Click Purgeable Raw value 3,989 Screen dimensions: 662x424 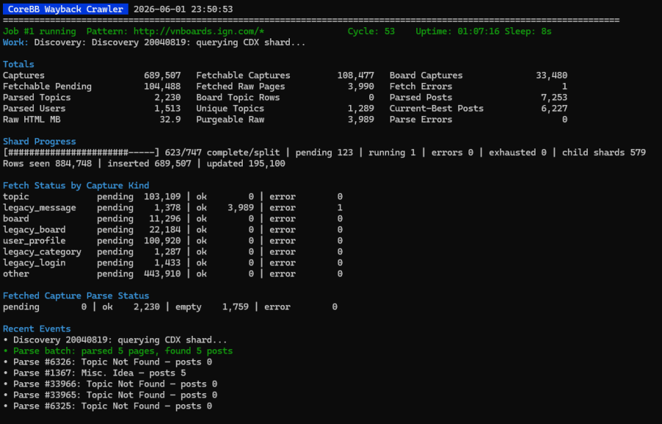click(x=360, y=119)
